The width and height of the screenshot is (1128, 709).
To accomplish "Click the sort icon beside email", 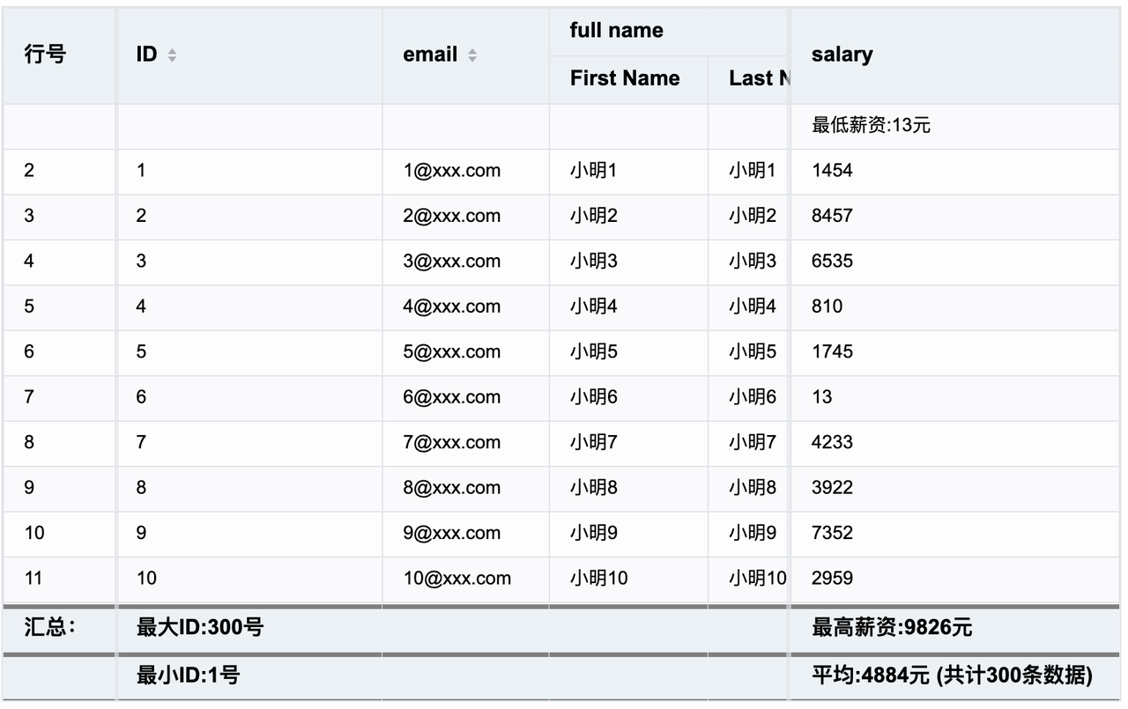I will [x=472, y=55].
